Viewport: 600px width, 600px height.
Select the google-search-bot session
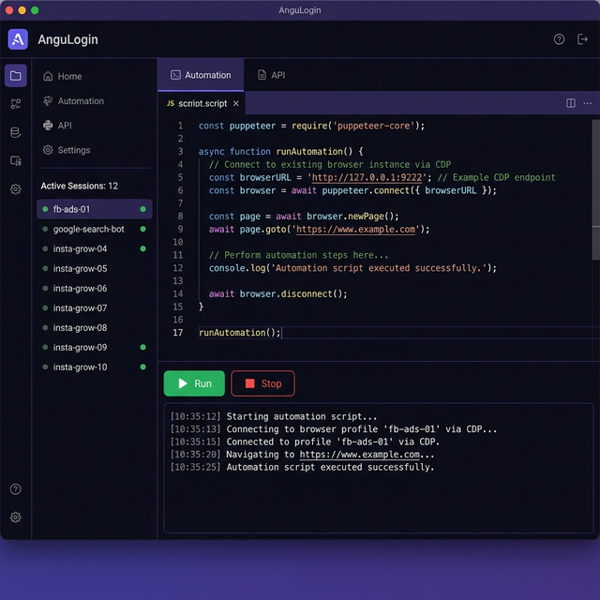tap(95, 229)
